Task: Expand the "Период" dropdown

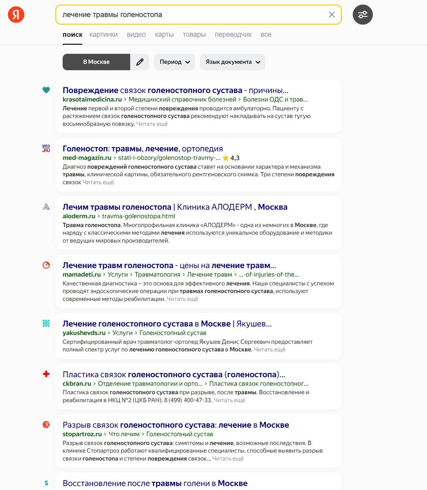Action: click(x=174, y=62)
